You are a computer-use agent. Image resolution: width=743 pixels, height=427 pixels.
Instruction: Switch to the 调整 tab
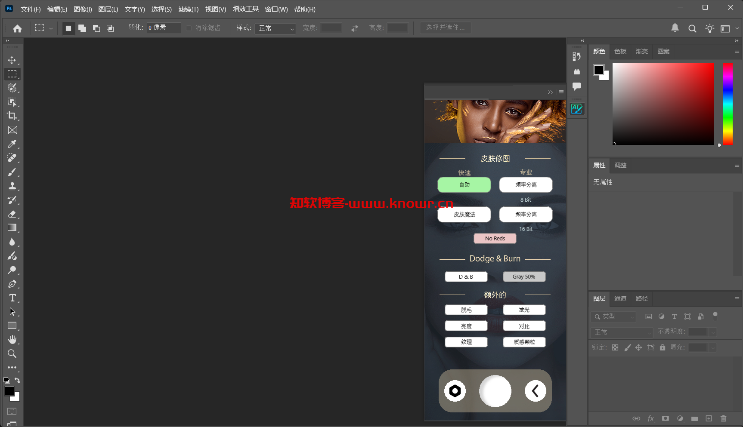[x=620, y=165]
